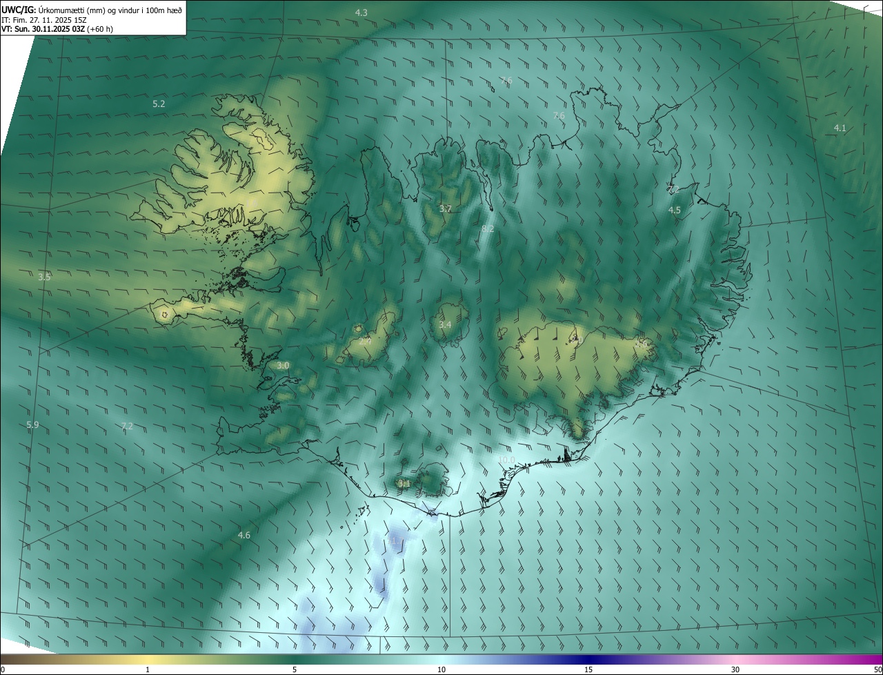Click the 3.1 value label on the map
Image resolution: width=883 pixels, height=675 pixels.
coord(404,484)
